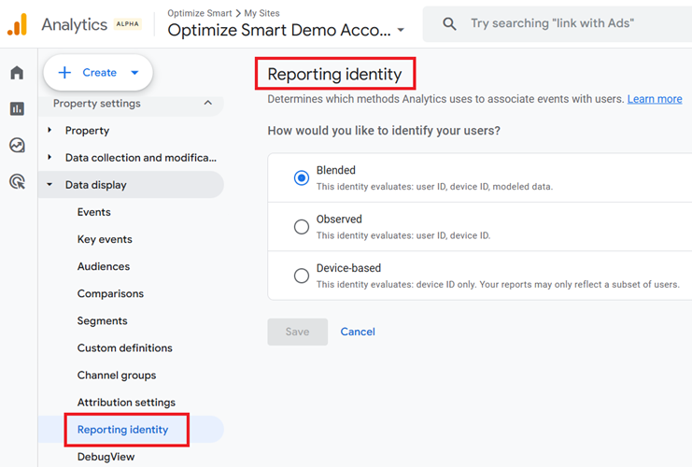Select the Device-based radio option
Image resolution: width=692 pixels, height=467 pixels.
point(302,276)
